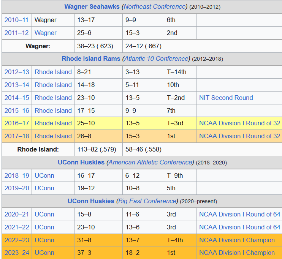Image resolution: width=282 pixels, height=259 pixels.
Task: Click UConn in the 2021–22 row
Action: pyautogui.click(x=44, y=227)
